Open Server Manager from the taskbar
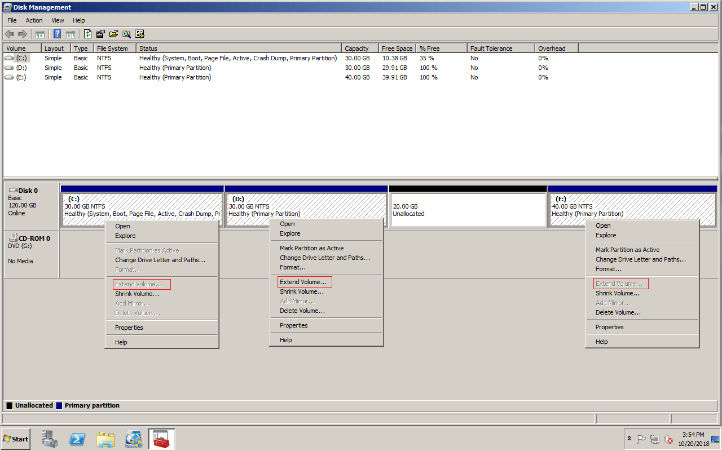The width and height of the screenshot is (722, 451). coord(50,439)
